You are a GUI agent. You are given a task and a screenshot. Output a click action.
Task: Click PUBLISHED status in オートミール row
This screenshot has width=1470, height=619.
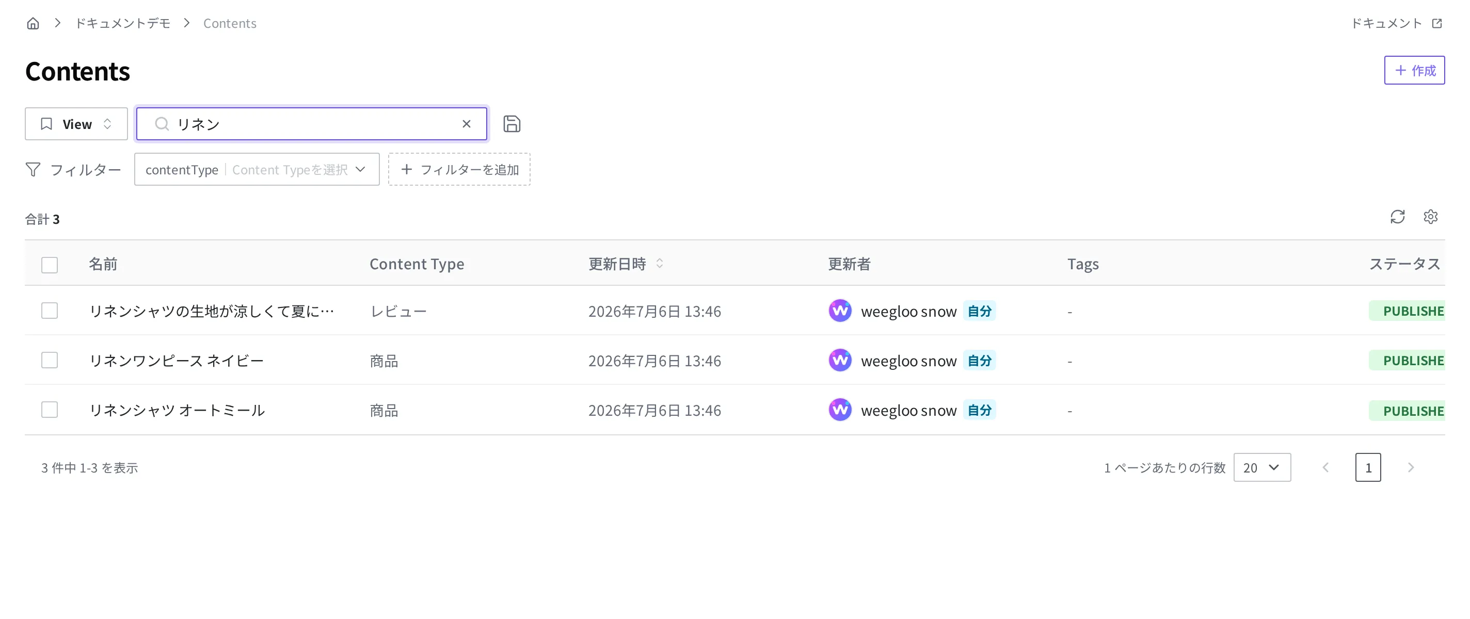1407,411
